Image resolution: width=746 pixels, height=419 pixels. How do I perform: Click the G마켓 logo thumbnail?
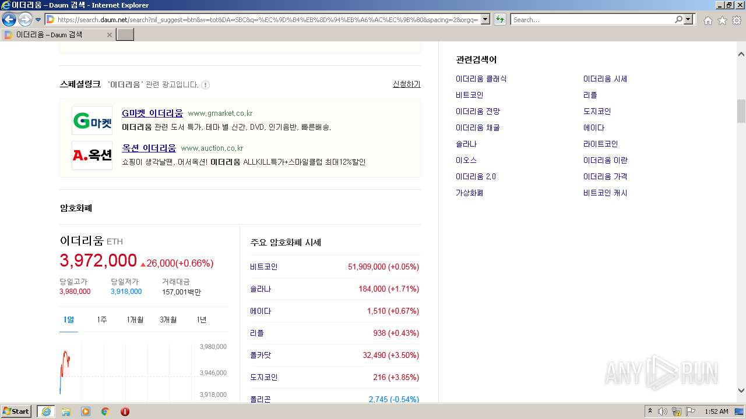click(x=92, y=120)
